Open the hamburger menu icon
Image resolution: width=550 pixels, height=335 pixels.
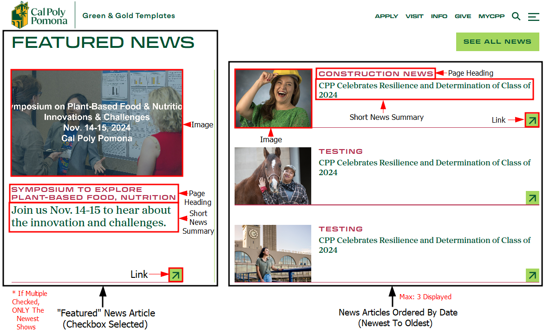click(534, 17)
